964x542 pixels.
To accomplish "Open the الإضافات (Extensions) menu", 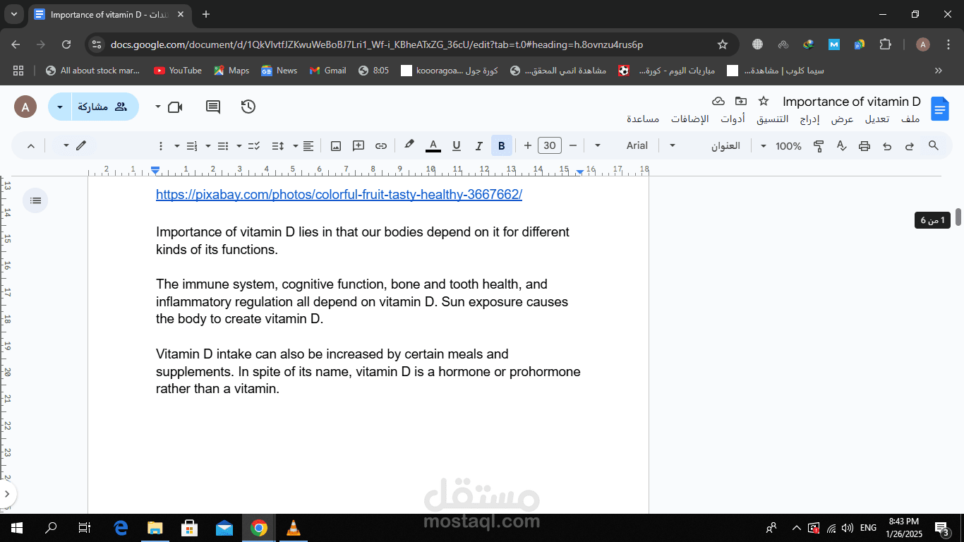I will (x=689, y=119).
